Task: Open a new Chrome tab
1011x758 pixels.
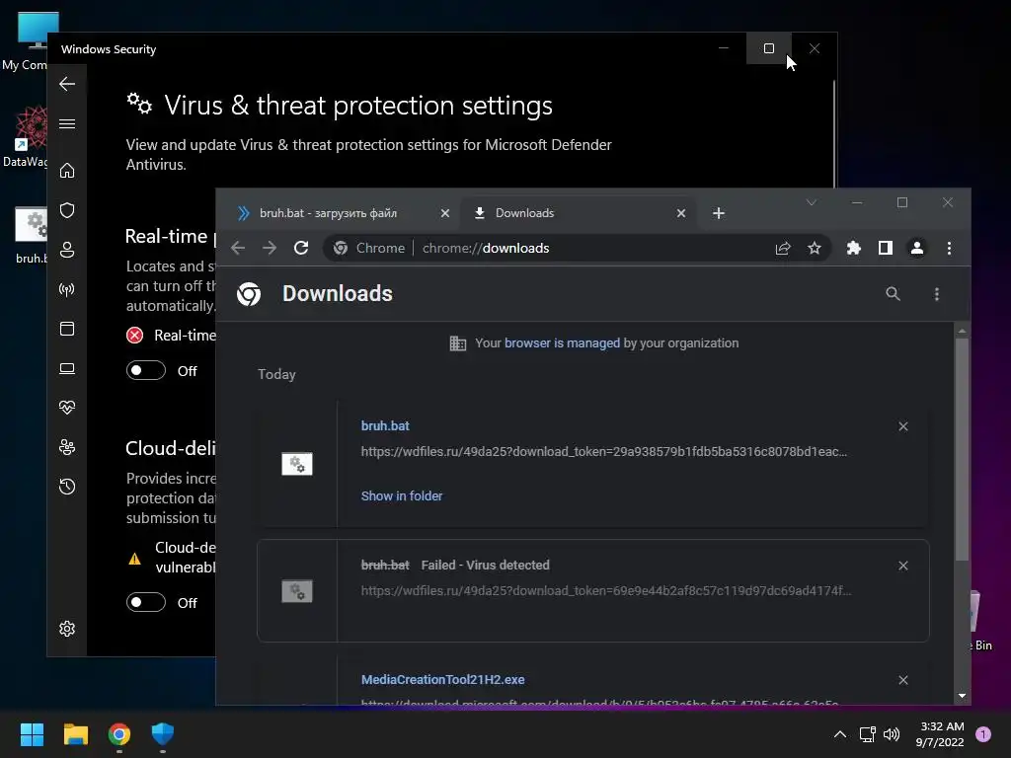Action: tap(719, 213)
